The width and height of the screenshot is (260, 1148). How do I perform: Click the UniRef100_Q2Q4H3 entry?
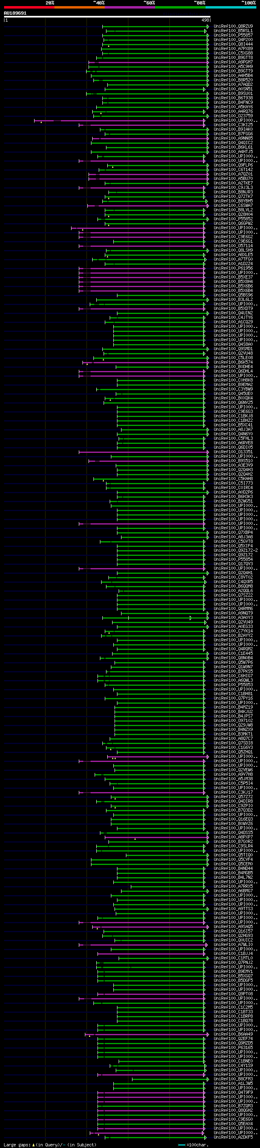coord(233,470)
